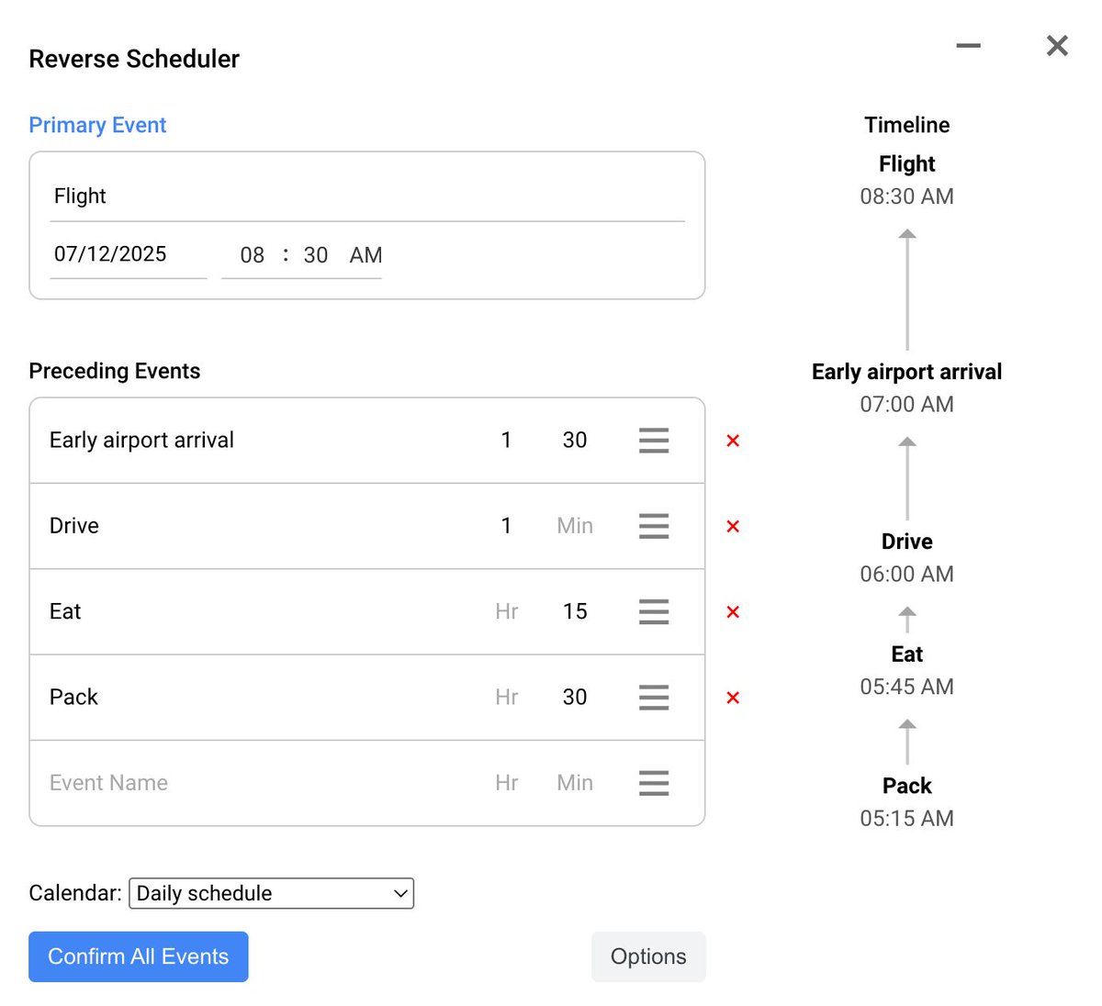Image resolution: width=1102 pixels, height=1006 pixels.
Task: Edit the Flight event name field
Action: [x=367, y=196]
